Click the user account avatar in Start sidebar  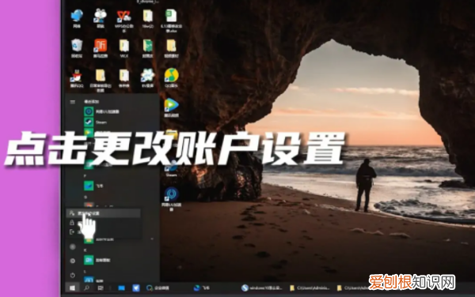coord(72,247)
